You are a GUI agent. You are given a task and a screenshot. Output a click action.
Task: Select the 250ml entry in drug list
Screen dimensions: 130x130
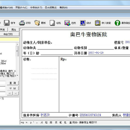3,64
